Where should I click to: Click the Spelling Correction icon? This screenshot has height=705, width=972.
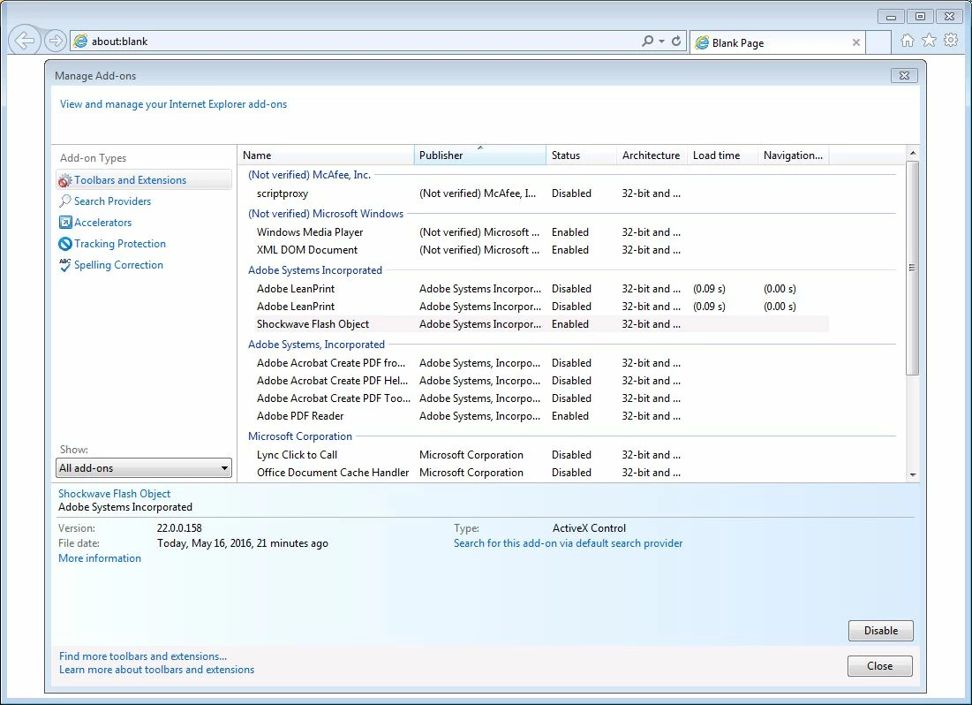click(x=64, y=265)
